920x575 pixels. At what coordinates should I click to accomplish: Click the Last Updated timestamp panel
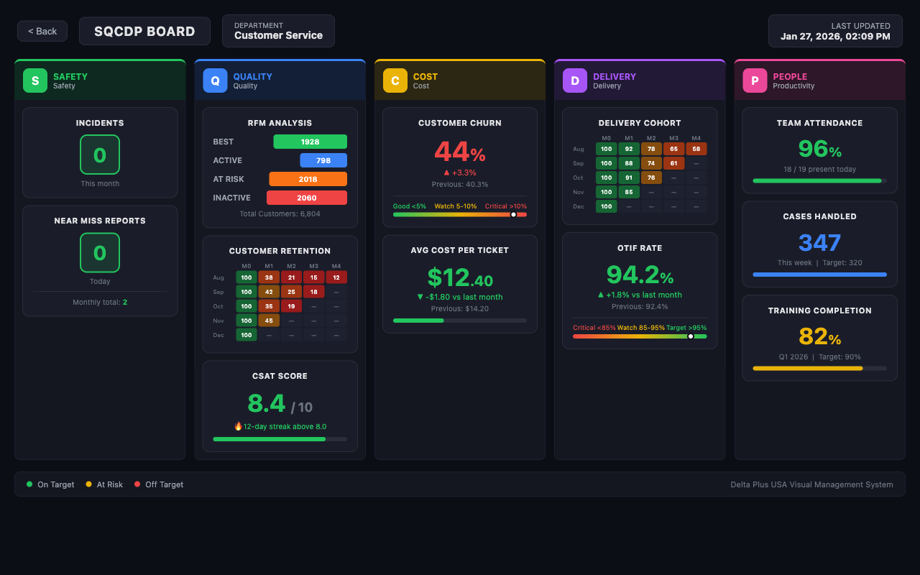(x=835, y=31)
